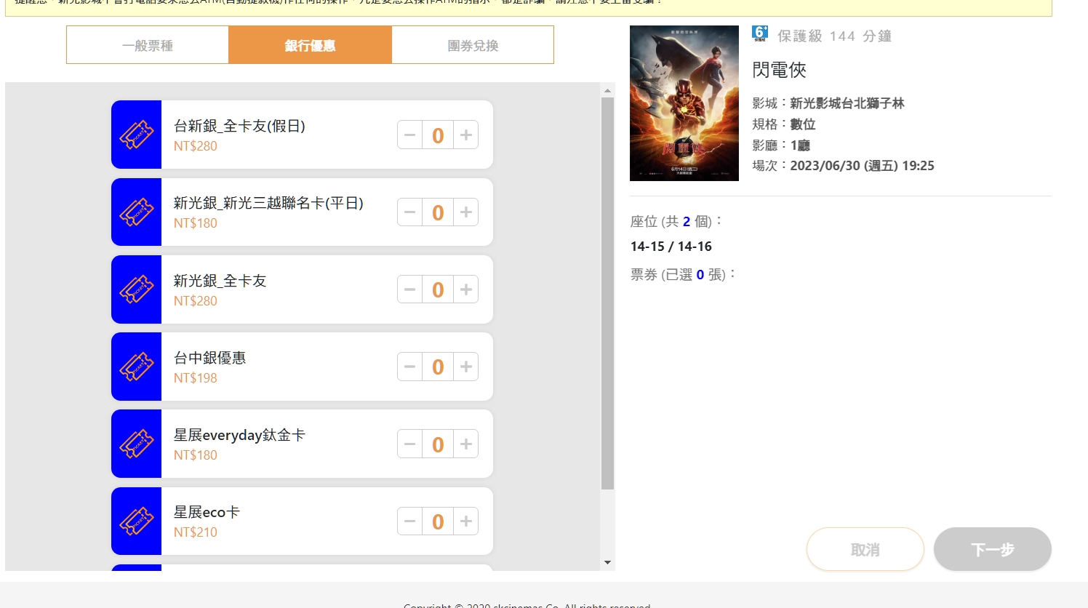Click the ticket icon for 台新銀_全卡友(假日)
The width and height of the screenshot is (1088, 608).
pyautogui.click(x=136, y=135)
